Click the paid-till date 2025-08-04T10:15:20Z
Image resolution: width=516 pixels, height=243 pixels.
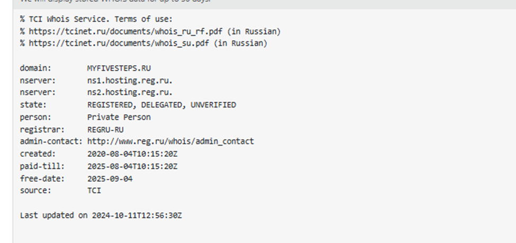[132, 166]
